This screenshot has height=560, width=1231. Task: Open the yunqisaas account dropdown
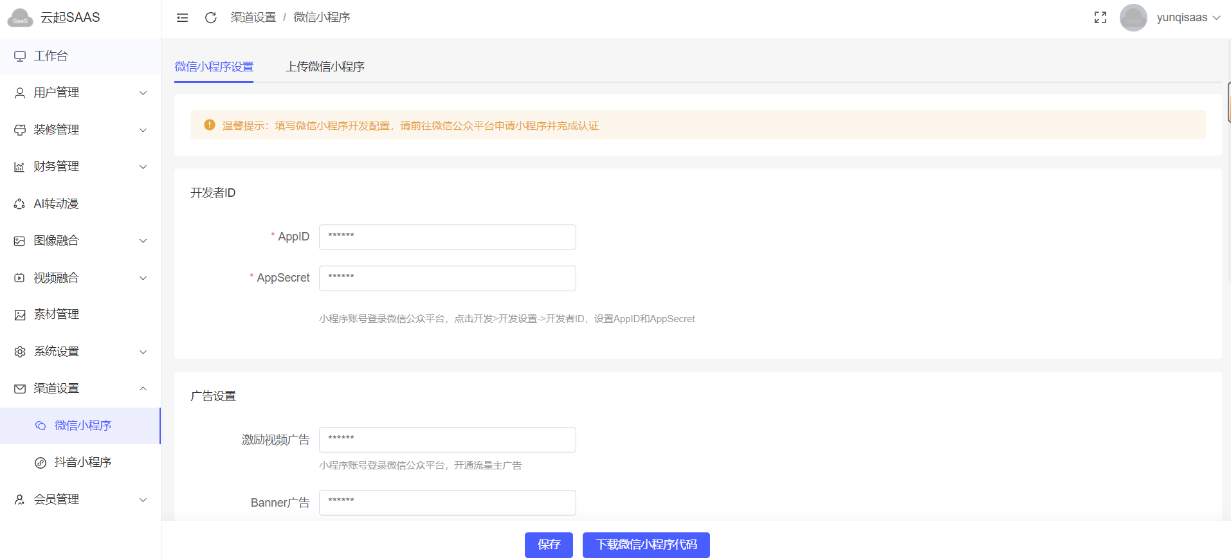click(1188, 17)
